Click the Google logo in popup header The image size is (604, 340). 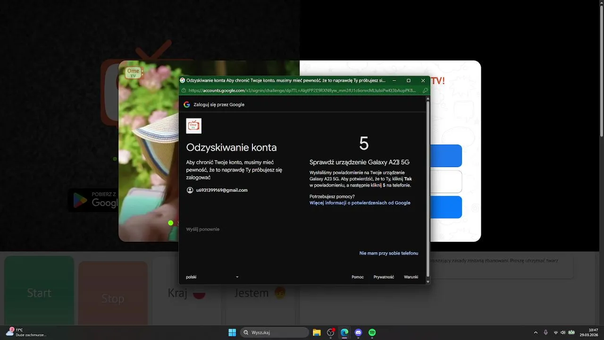(187, 104)
